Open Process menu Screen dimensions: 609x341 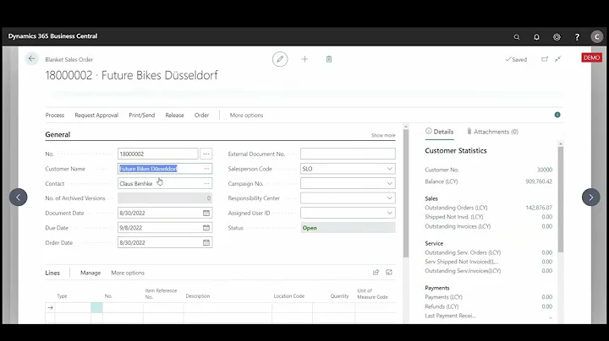(x=55, y=115)
